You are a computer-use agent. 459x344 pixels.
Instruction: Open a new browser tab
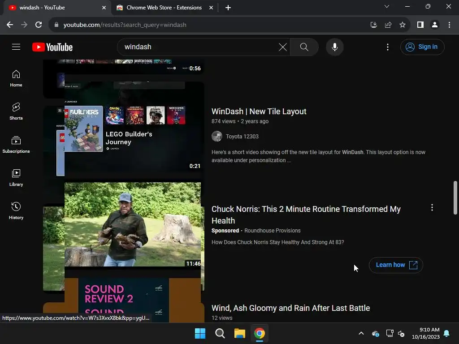click(x=228, y=8)
